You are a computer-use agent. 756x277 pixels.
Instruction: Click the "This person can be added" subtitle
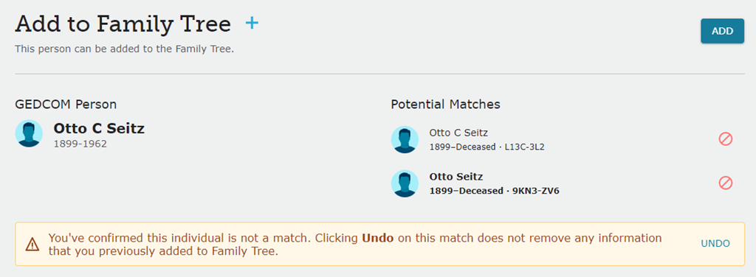click(124, 49)
